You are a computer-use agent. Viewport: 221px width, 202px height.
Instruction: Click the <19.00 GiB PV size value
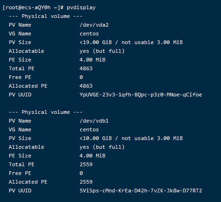[96, 42]
